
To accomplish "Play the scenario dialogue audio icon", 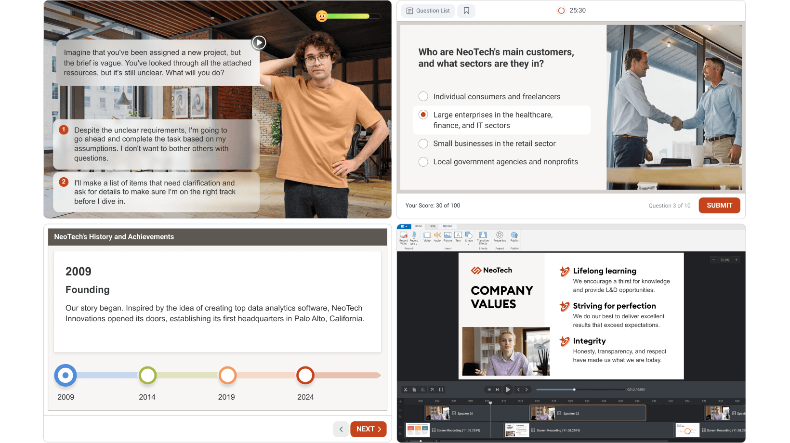I will point(259,42).
